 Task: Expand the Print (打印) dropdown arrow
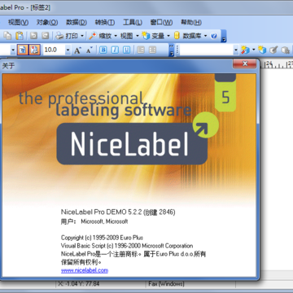point(82,36)
